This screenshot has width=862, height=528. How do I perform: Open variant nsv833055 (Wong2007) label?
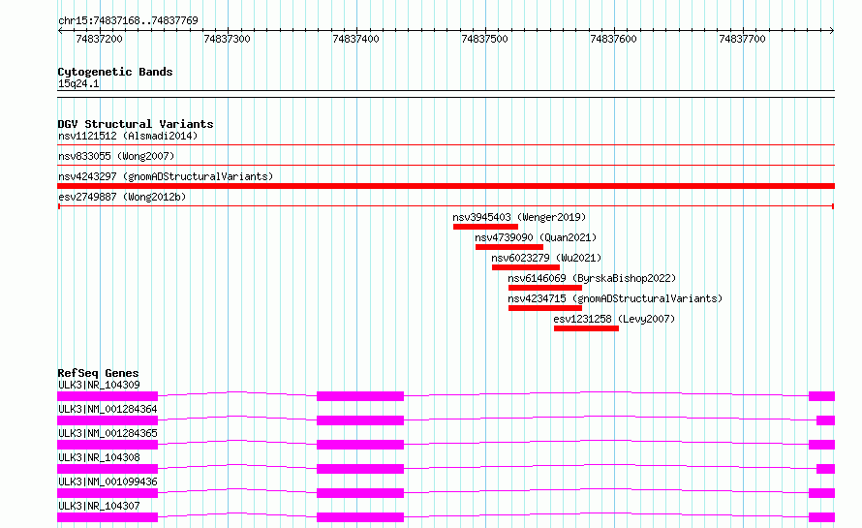click(x=116, y=156)
